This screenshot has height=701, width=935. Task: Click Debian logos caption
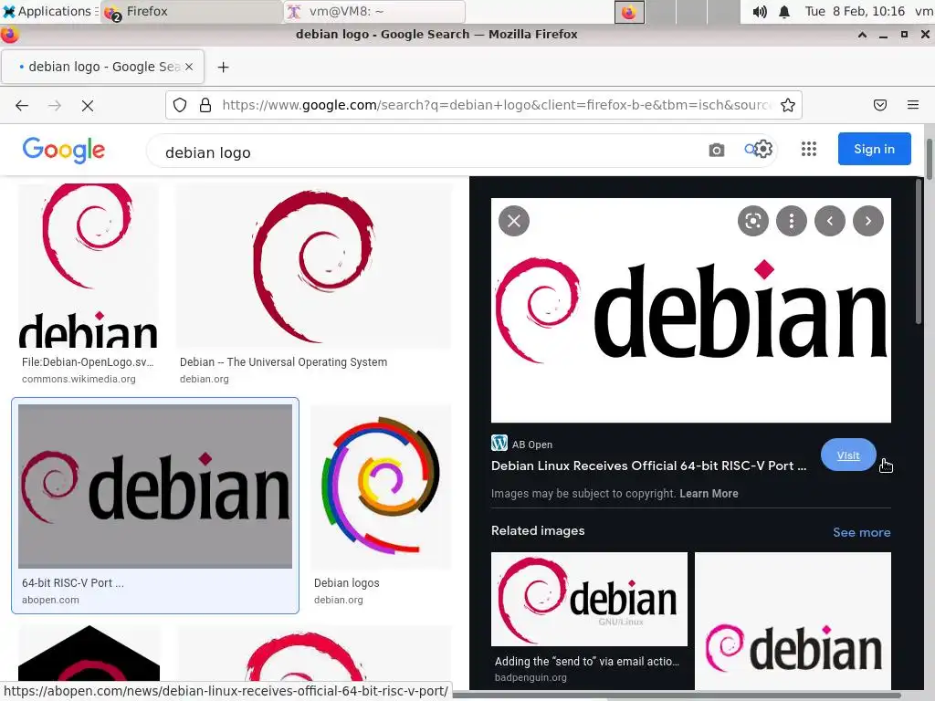pyautogui.click(x=346, y=583)
